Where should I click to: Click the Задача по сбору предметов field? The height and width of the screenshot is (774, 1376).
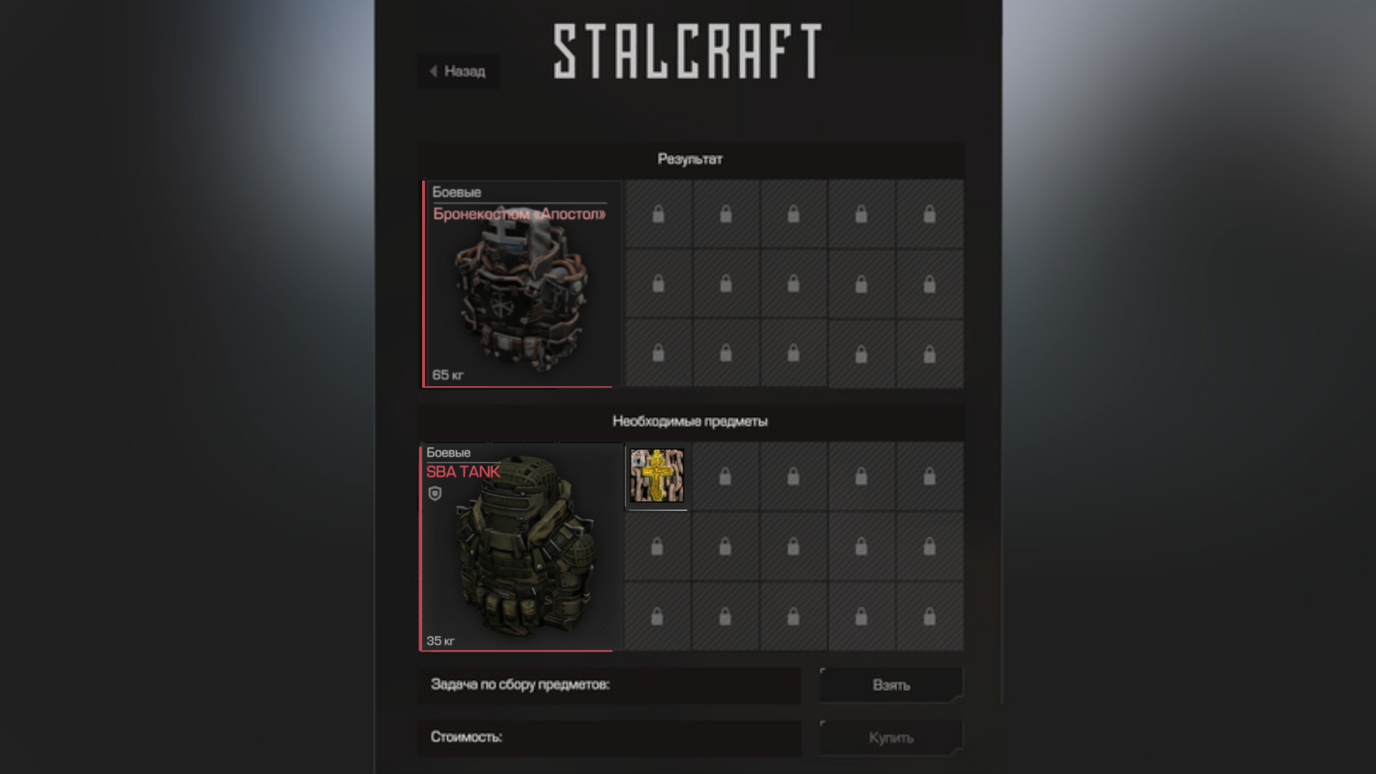609,685
